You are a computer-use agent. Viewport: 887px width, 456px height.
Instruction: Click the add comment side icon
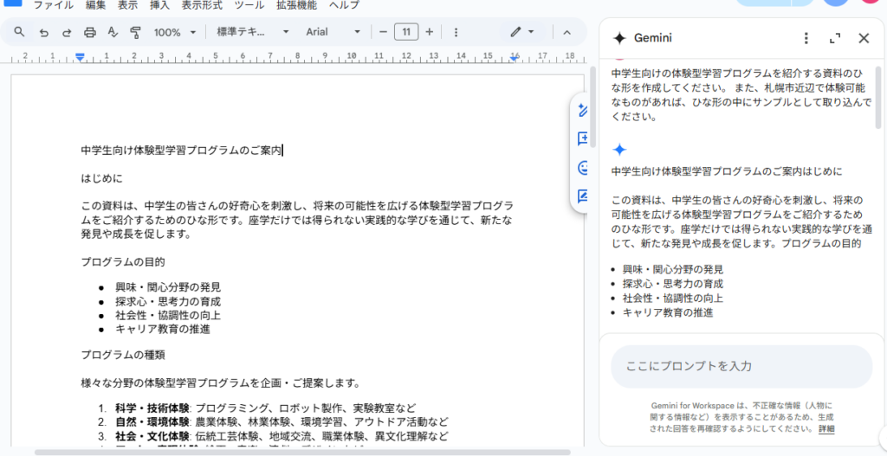click(x=582, y=139)
